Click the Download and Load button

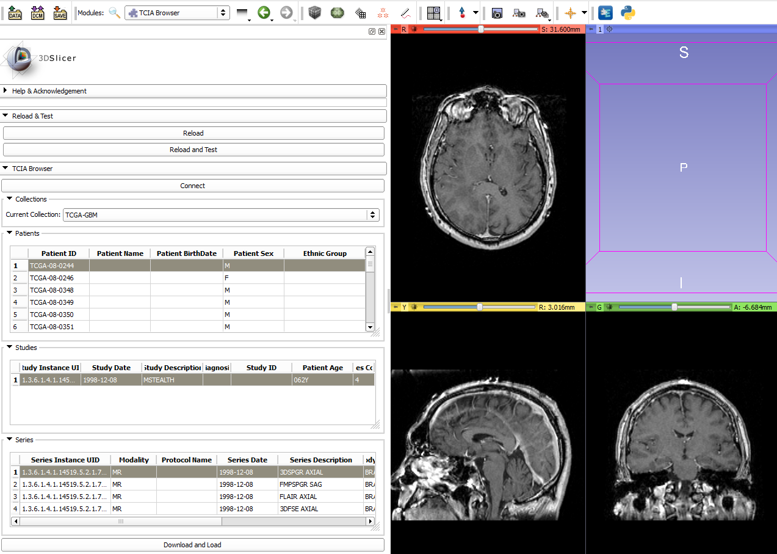tap(193, 545)
